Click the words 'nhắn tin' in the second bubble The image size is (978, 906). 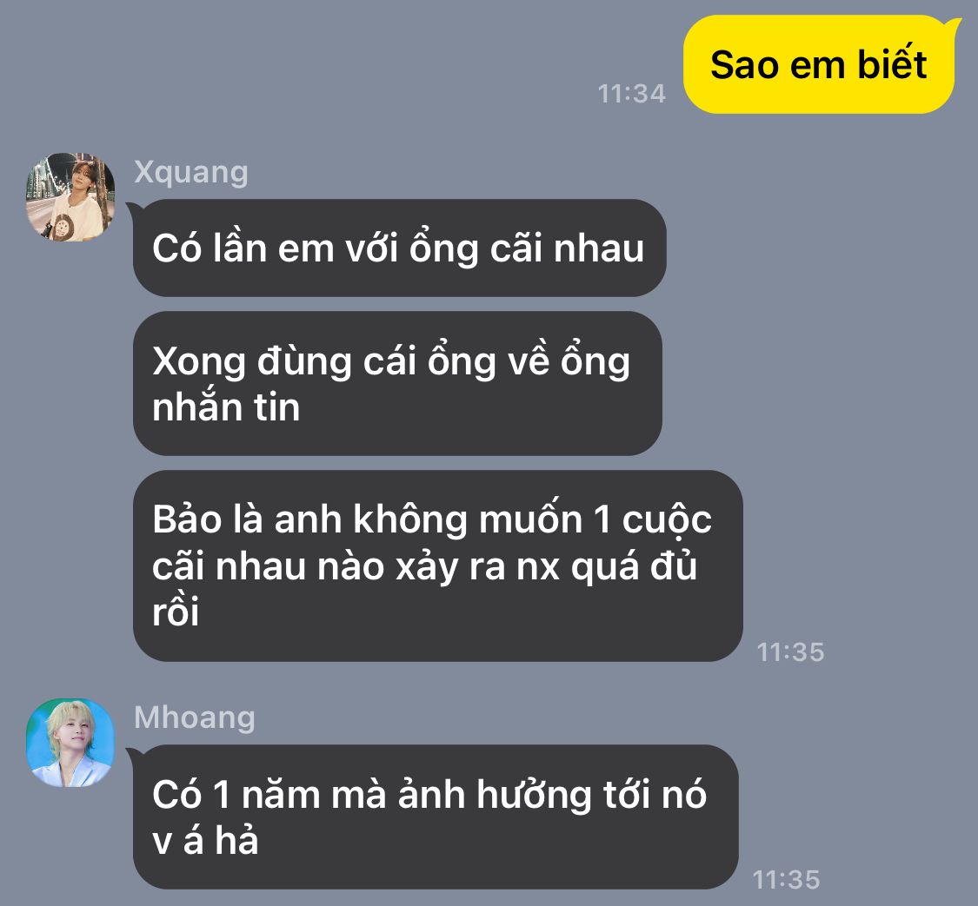226,407
